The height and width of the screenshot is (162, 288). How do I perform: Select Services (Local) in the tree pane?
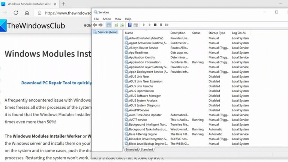106,32
